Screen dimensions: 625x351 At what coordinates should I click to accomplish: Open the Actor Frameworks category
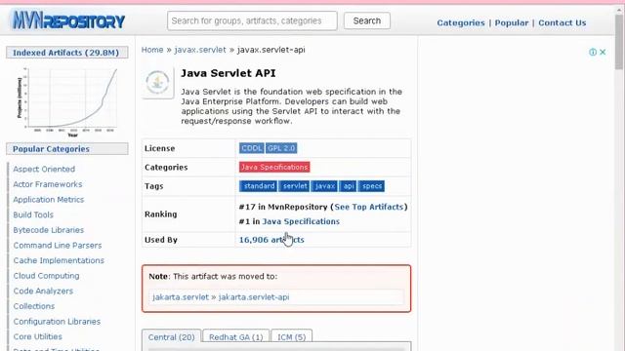tap(48, 184)
